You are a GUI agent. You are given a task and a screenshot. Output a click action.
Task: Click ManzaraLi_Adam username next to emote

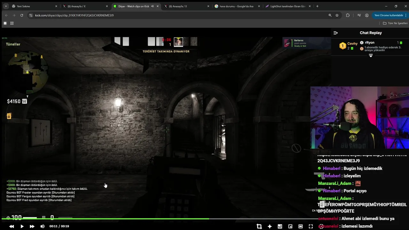point(335,183)
